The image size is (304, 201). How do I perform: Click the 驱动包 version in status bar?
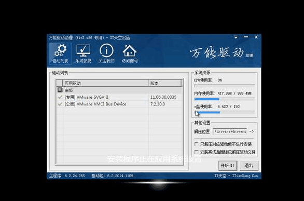pos(112,176)
